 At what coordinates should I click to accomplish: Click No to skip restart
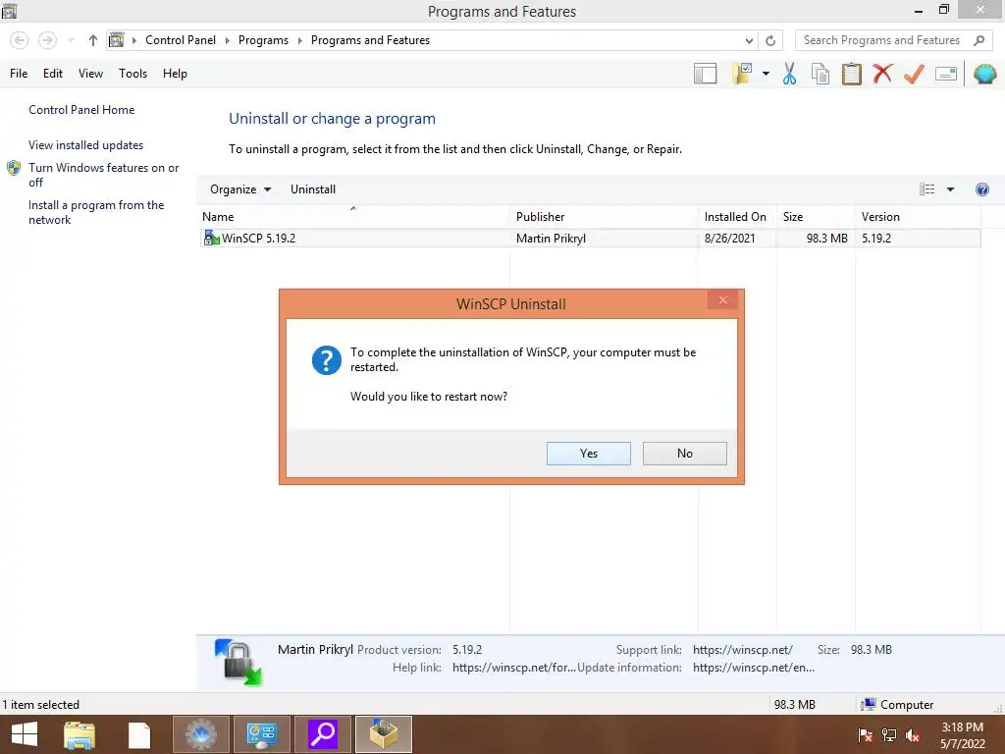click(x=684, y=454)
